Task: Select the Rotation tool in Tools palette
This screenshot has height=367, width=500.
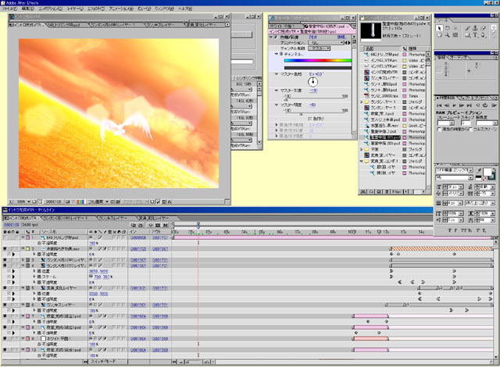Action: click(448, 28)
